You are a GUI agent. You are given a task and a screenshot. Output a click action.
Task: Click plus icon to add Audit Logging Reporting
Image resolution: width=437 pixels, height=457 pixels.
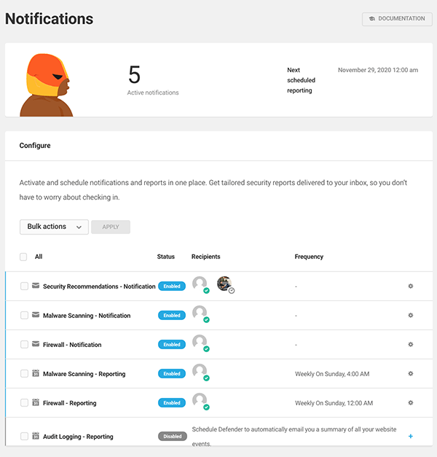click(x=411, y=437)
